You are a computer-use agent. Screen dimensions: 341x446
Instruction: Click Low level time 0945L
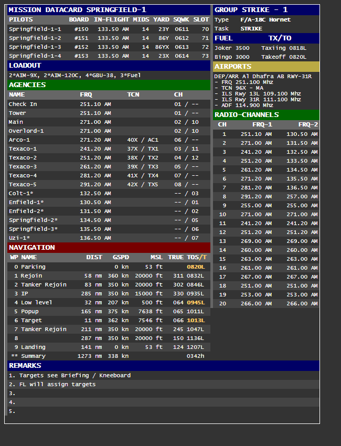pyautogui.click(x=196, y=302)
